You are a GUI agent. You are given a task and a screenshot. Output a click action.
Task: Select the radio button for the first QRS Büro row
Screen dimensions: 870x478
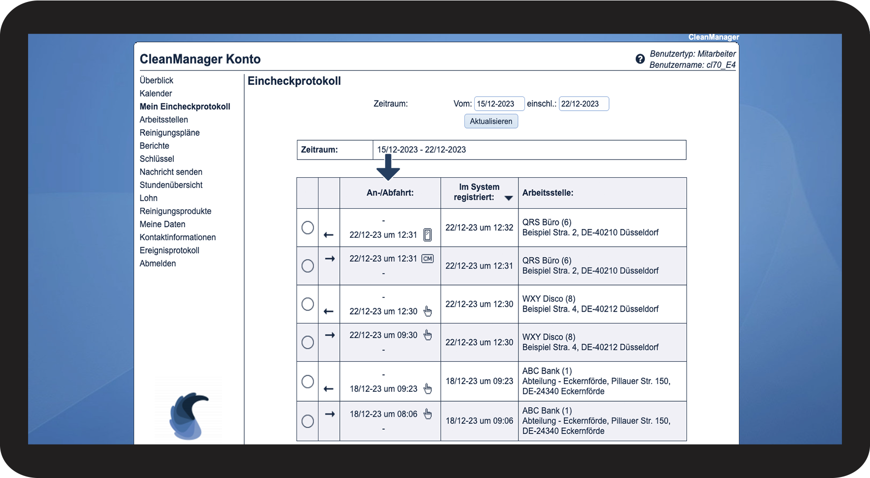point(308,227)
